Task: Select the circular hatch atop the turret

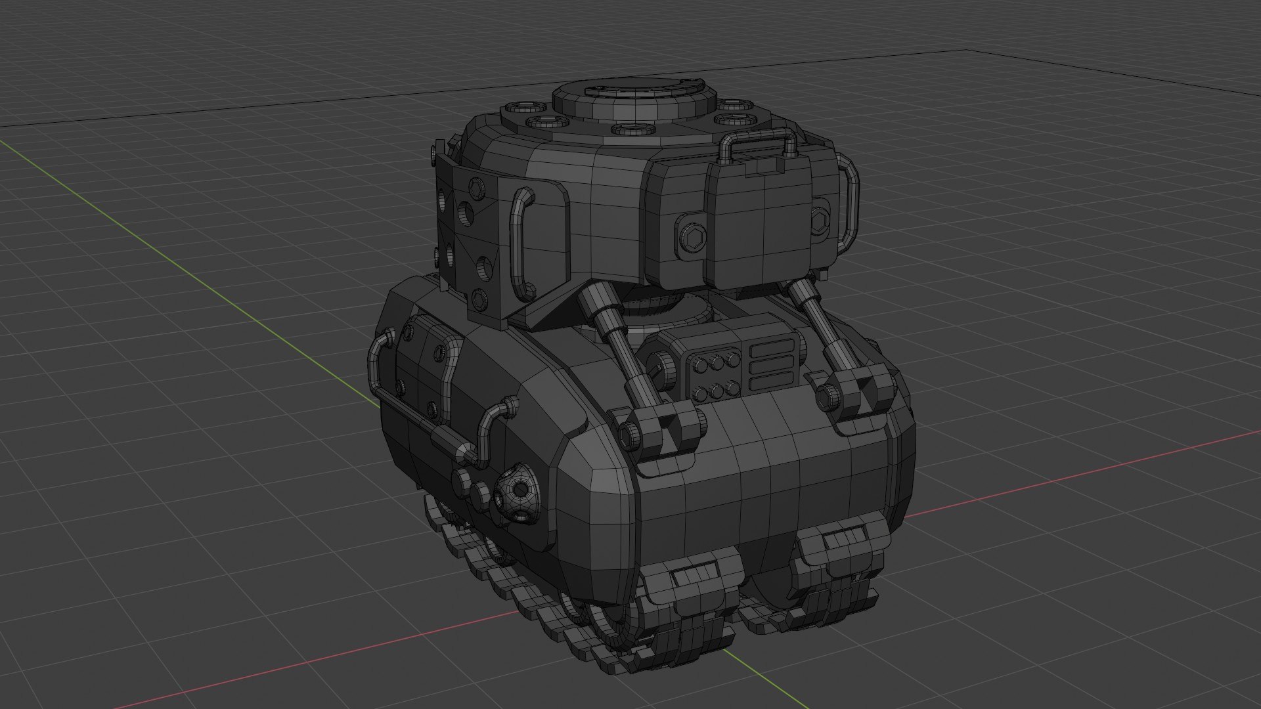Action: click(634, 98)
